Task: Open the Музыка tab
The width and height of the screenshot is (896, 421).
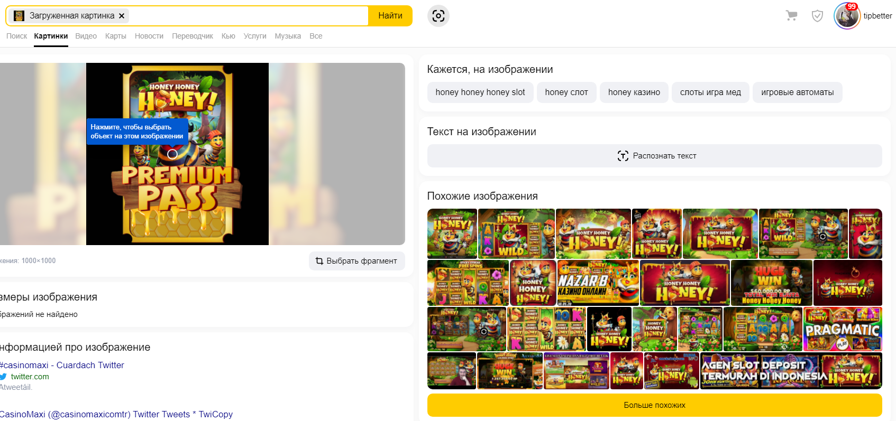Action: [x=288, y=36]
